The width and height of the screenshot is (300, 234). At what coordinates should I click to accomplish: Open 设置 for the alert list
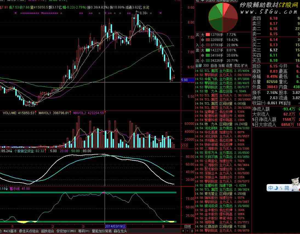click(229, 66)
